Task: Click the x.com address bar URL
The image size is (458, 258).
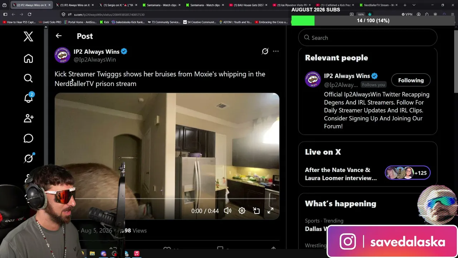Action: tap(109, 15)
